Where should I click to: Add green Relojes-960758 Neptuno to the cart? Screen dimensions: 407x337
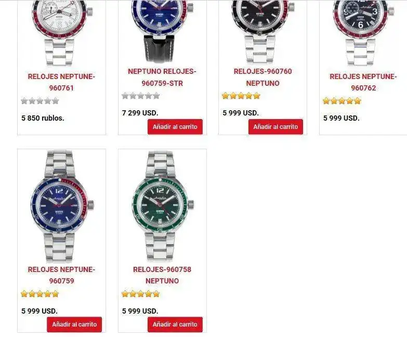pos(175,325)
